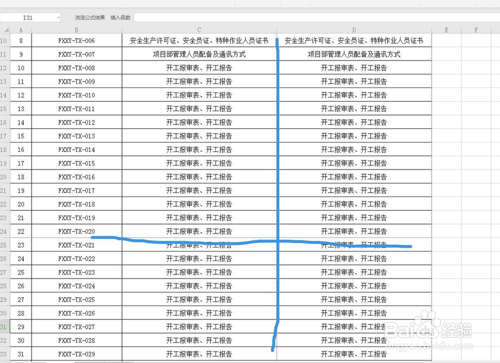Click empty cell E12 beside the table
Image resolution: width=500 pixels, height=363 pixels.
446,67
